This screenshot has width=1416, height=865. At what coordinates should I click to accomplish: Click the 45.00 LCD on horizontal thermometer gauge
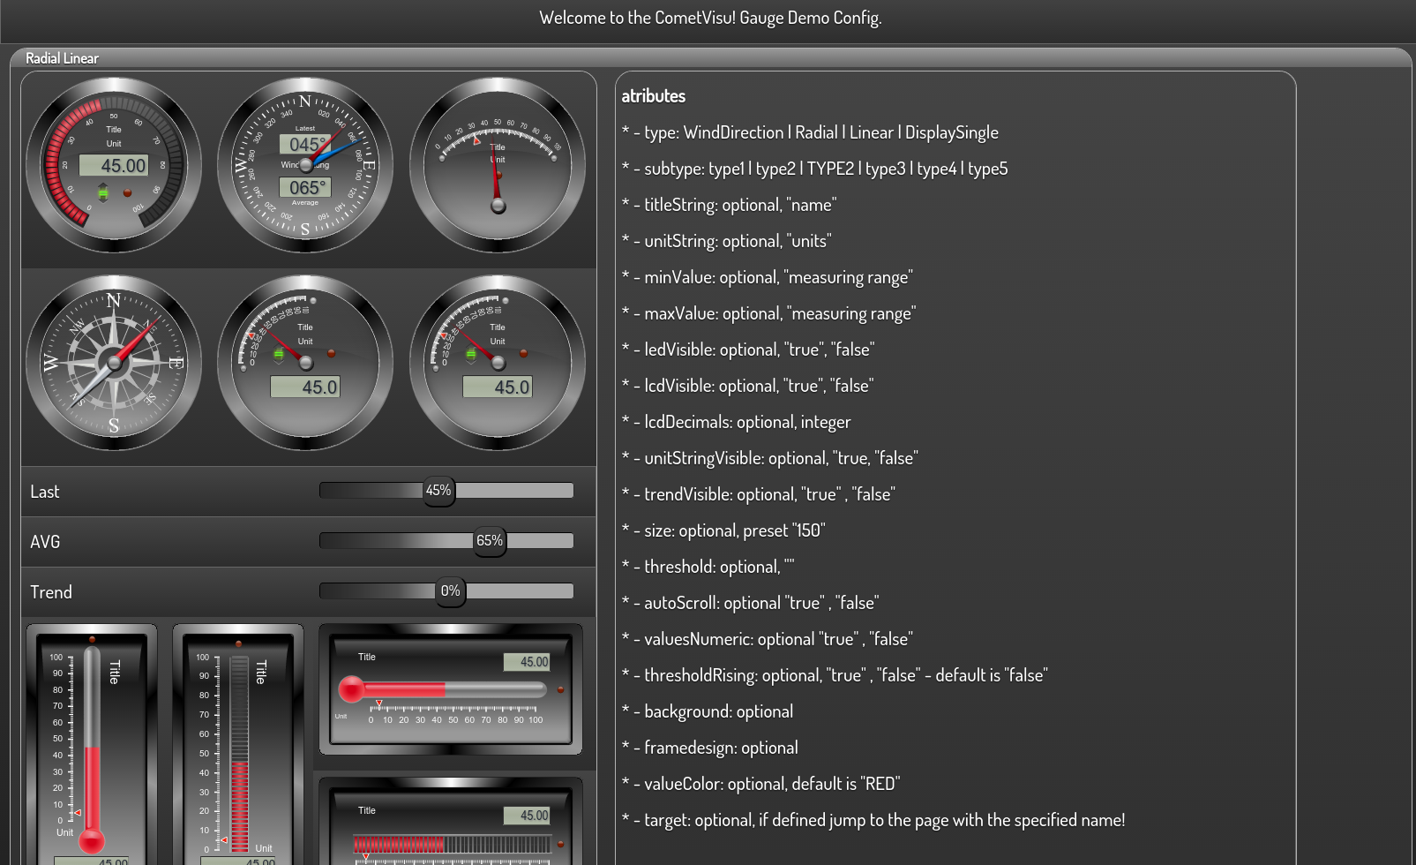[526, 662]
